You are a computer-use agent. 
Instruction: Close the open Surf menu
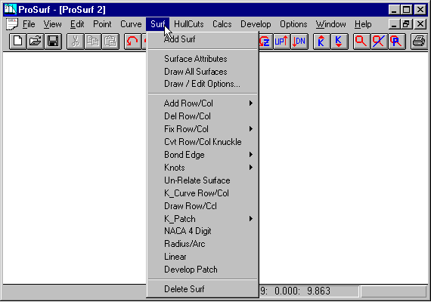[158, 24]
